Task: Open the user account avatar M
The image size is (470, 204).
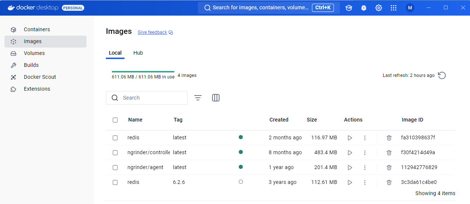Action: tap(410, 8)
